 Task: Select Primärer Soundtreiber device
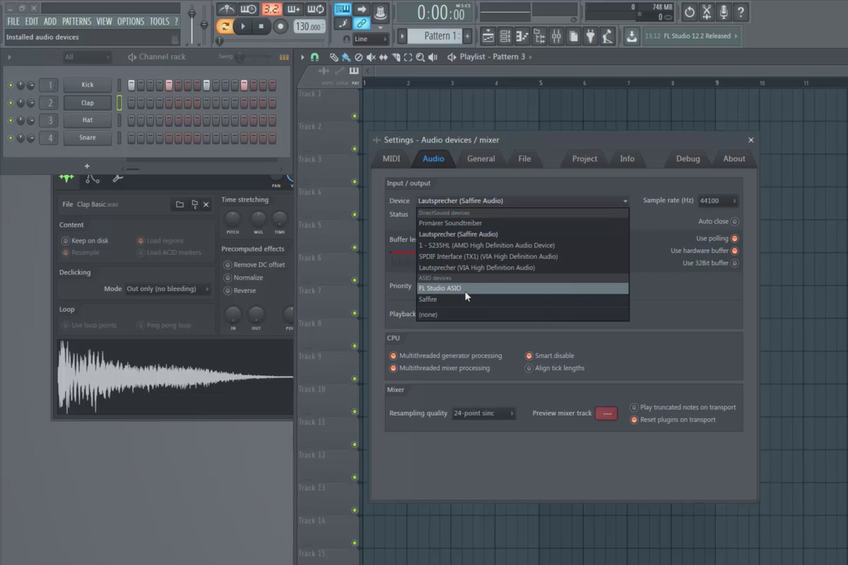522,223
